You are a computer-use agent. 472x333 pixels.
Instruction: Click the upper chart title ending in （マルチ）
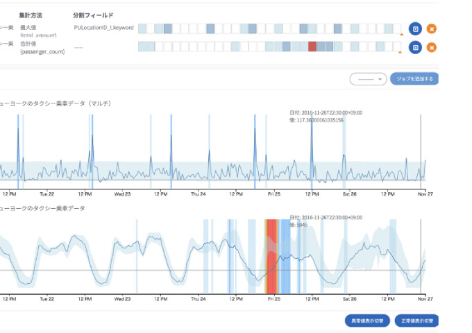pyautogui.click(x=56, y=103)
